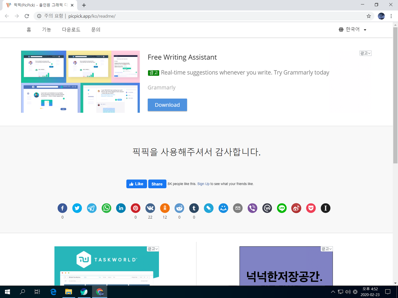The image size is (398, 298).
Task: Click the scrollbar down arrow
Action: (x=395, y=283)
